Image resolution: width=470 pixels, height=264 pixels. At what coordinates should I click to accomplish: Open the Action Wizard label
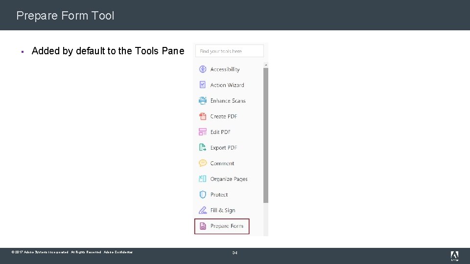[227, 85]
